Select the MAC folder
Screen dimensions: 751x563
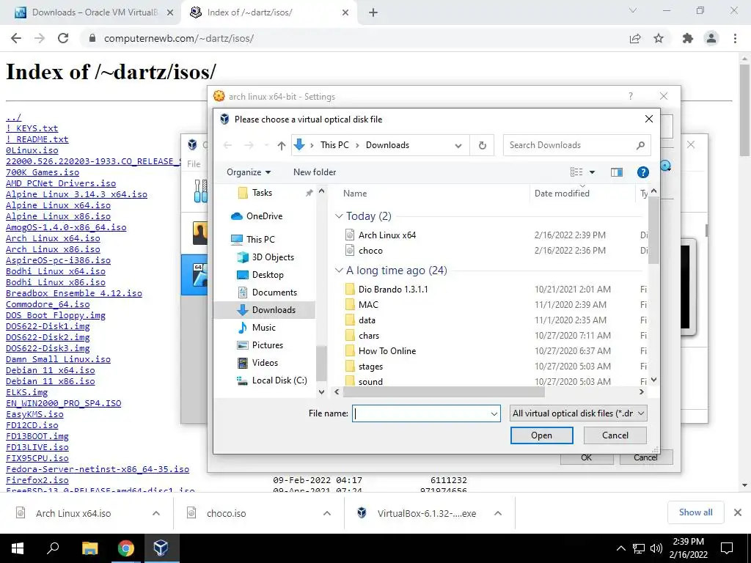tap(368, 304)
